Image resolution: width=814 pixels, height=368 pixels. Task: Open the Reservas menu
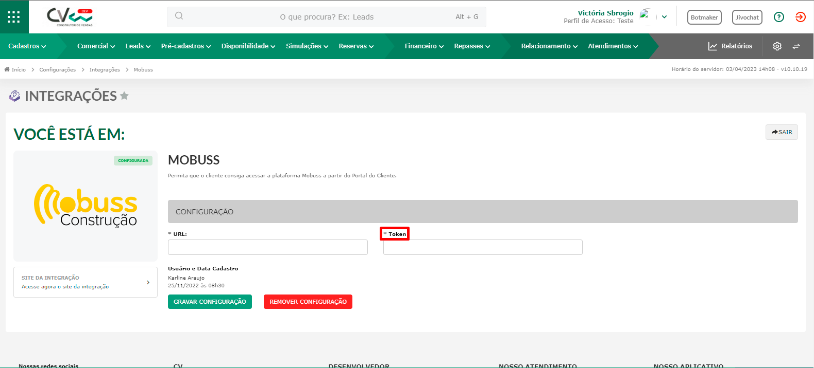[356, 46]
